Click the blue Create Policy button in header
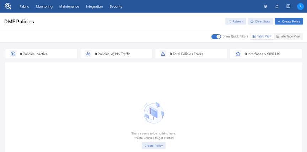Viewport: 307px width, 152px height. pyautogui.click(x=289, y=22)
